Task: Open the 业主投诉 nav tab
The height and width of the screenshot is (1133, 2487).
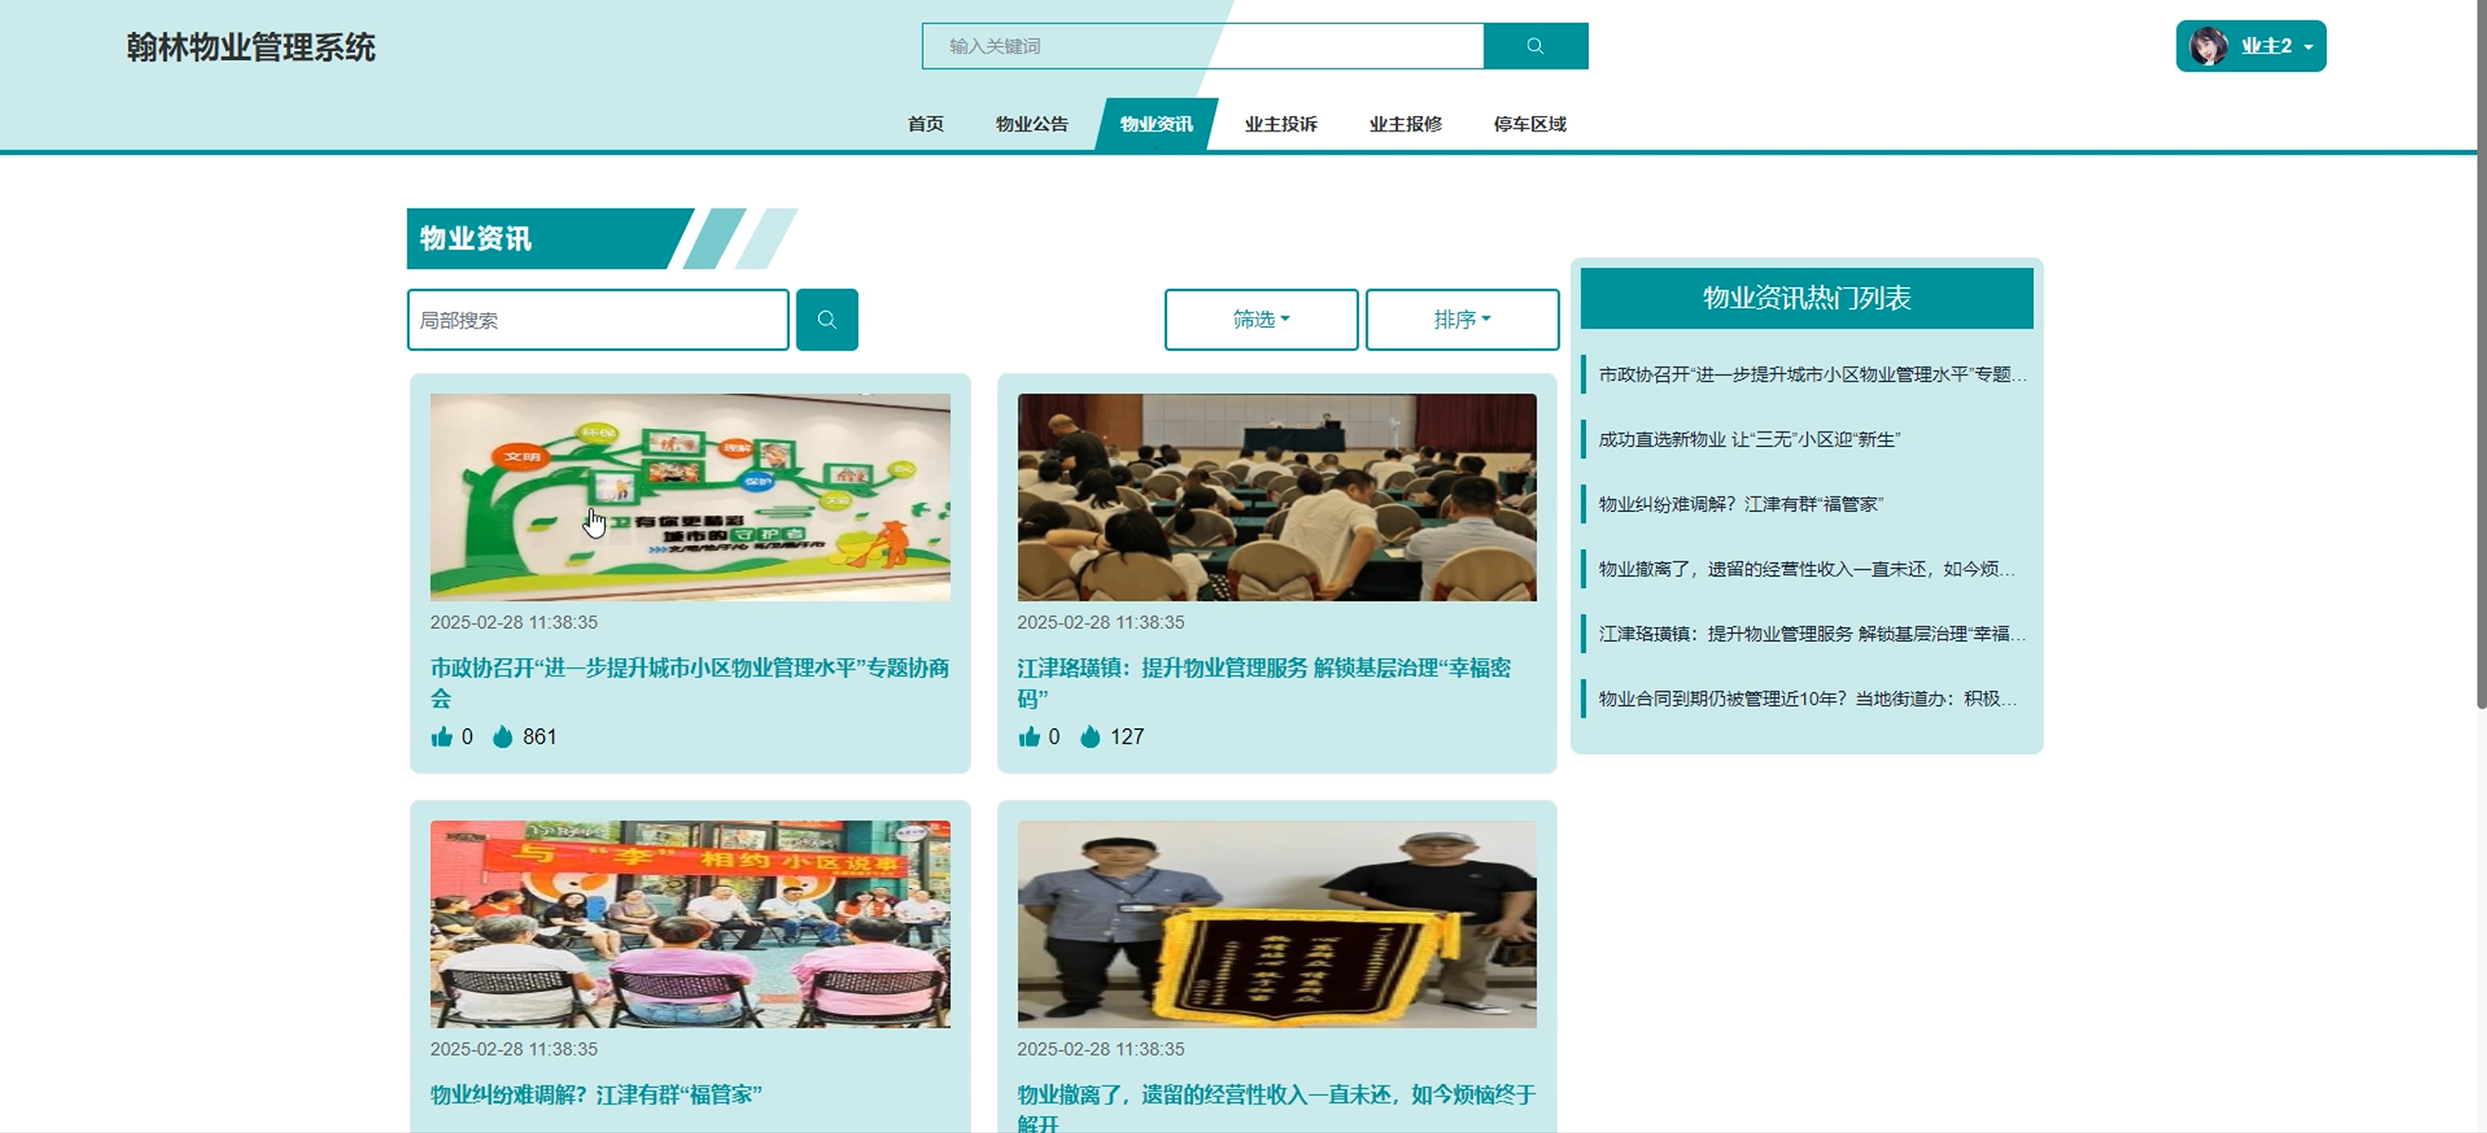Action: [x=1280, y=124]
